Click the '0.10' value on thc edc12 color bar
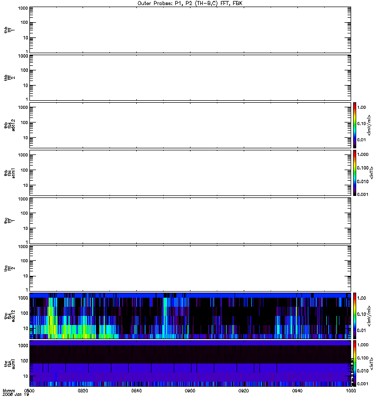 click(x=361, y=314)
